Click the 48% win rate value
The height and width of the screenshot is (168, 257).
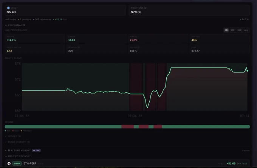coord(194,40)
